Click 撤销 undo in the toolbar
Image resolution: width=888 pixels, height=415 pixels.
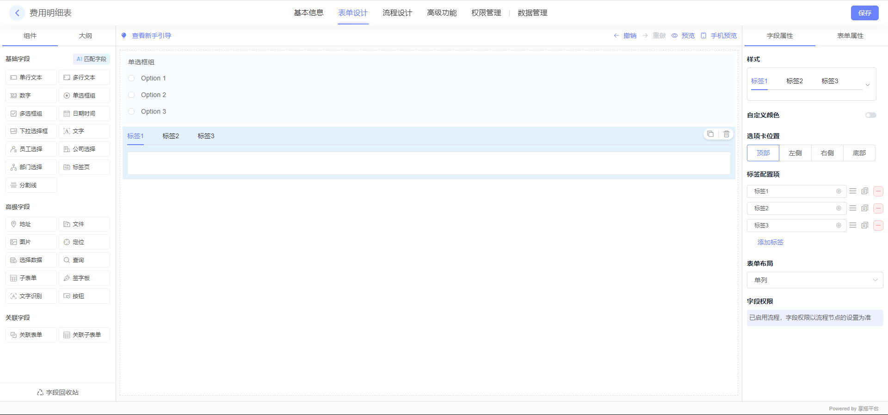click(x=625, y=36)
